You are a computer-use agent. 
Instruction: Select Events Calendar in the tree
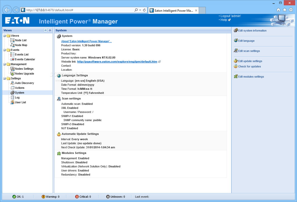[25, 59]
